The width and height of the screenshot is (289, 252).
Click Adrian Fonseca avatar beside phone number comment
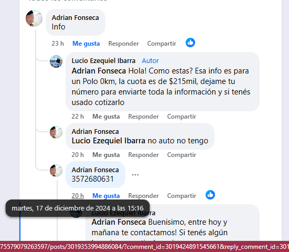click(56, 171)
